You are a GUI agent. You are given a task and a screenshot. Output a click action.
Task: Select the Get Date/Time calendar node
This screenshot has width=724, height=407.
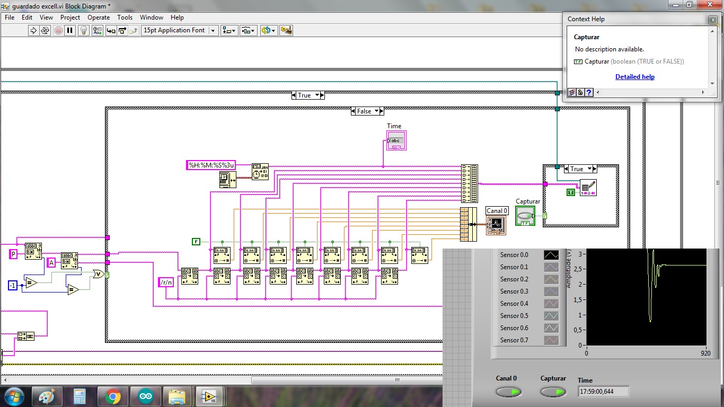(228, 180)
